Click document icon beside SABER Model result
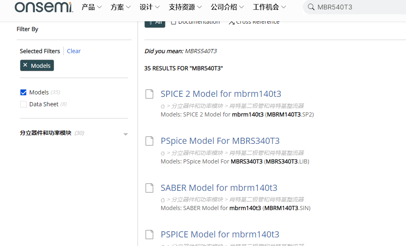 pyautogui.click(x=149, y=188)
